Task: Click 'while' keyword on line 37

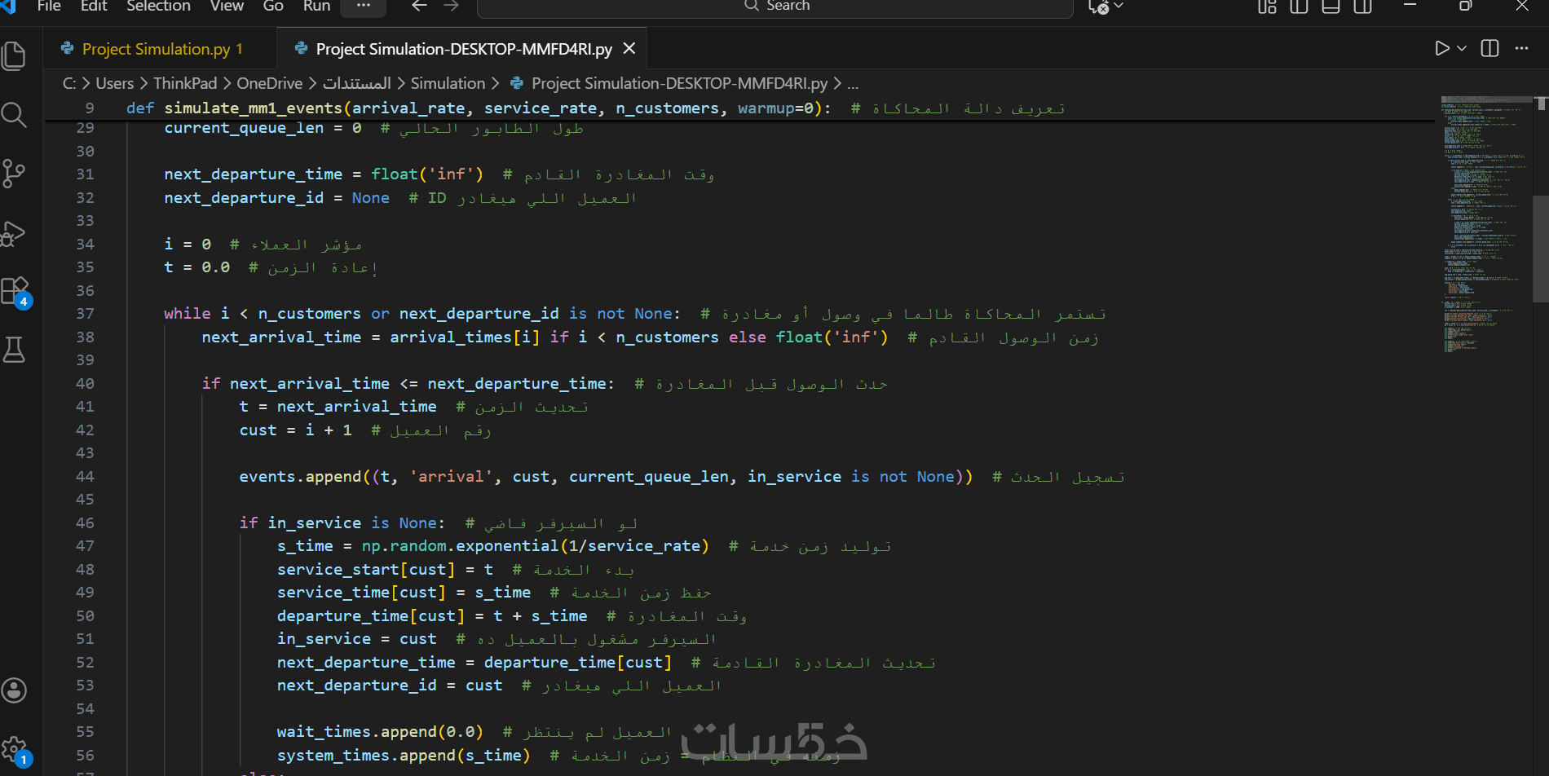Action: pos(187,314)
